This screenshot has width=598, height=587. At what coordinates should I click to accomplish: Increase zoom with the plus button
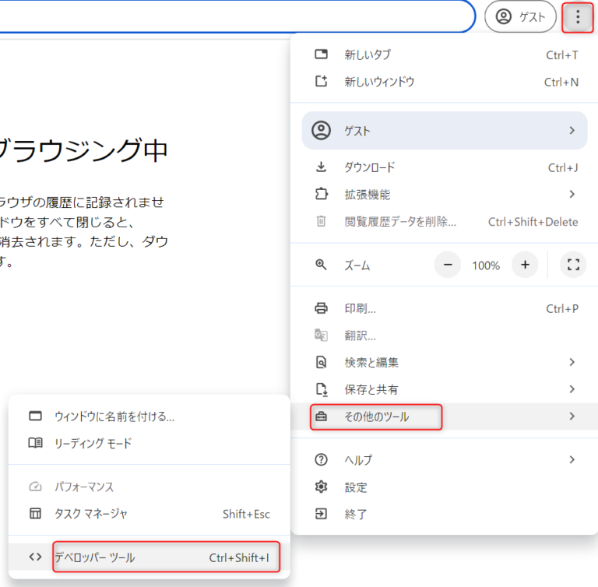click(525, 265)
